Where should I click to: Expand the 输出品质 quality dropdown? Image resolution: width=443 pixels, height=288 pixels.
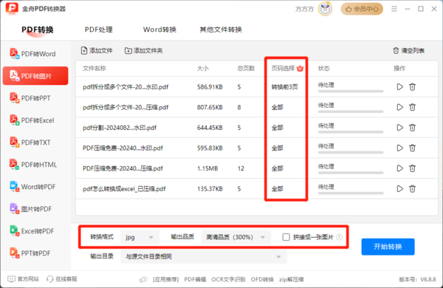[x=236, y=237]
